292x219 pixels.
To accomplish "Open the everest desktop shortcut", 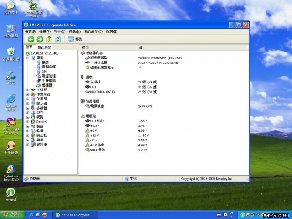I will [11, 195].
